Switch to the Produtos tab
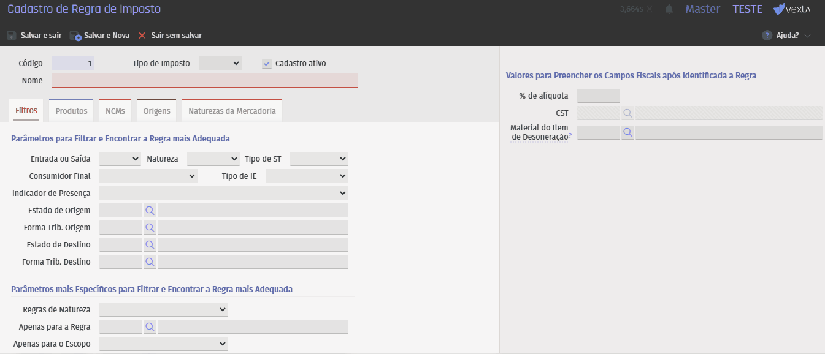Screen dimensions: 825x354 (x=71, y=111)
